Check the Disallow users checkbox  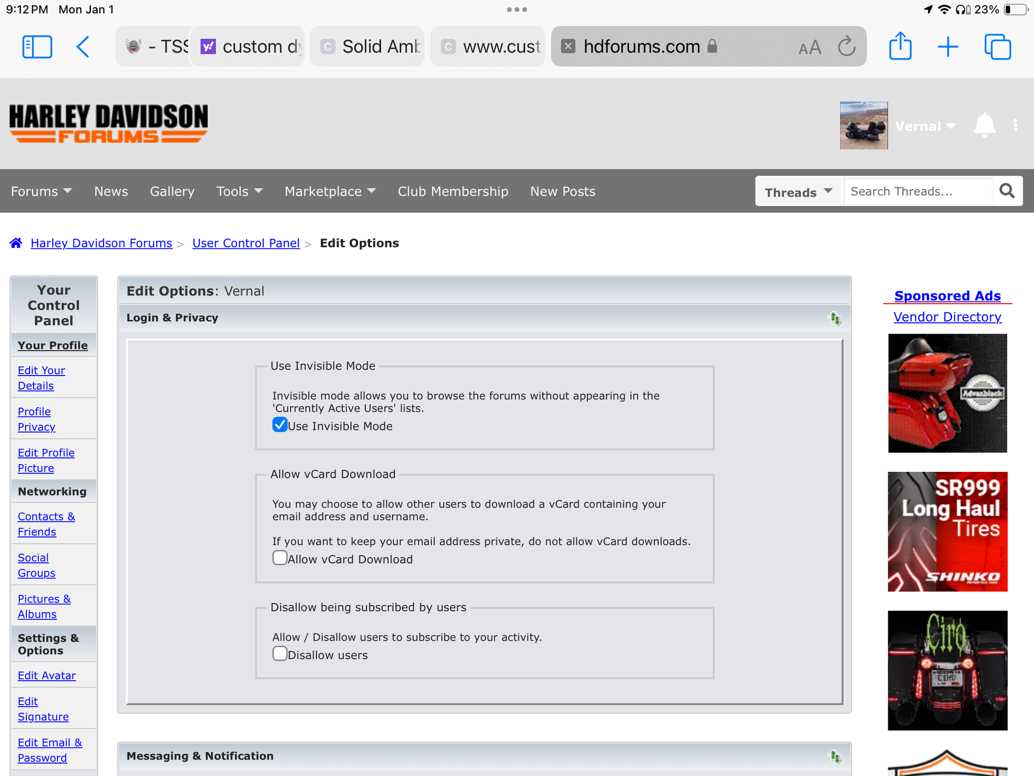(280, 653)
